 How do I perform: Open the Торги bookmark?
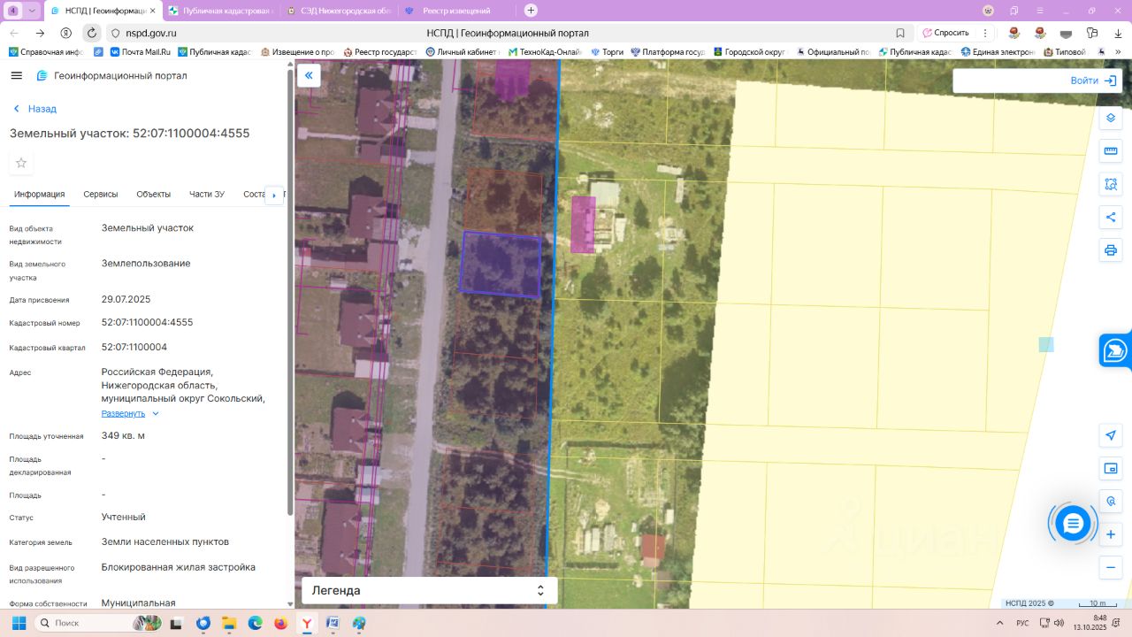(x=607, y=52)
